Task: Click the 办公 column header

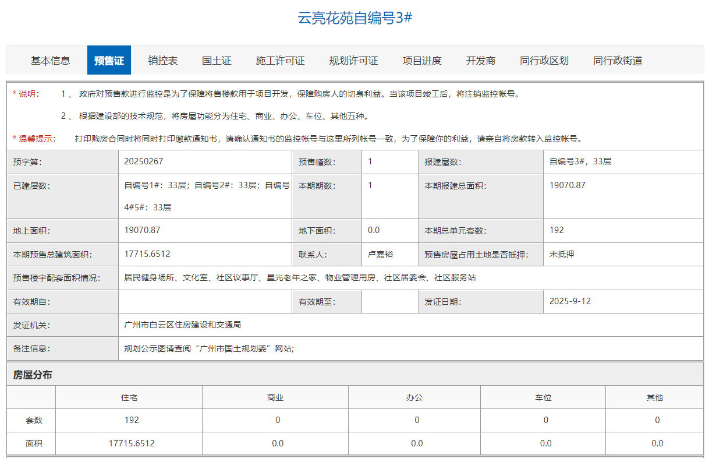Action: 414,397
